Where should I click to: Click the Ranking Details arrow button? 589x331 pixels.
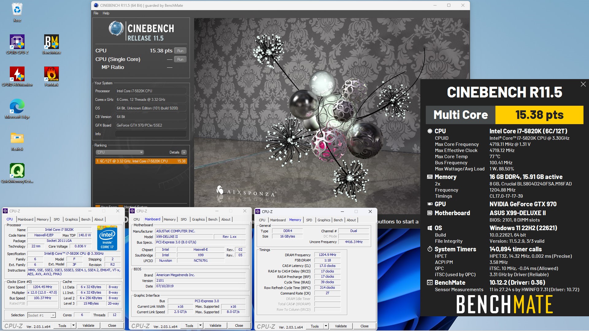click(x=184, y=152)
